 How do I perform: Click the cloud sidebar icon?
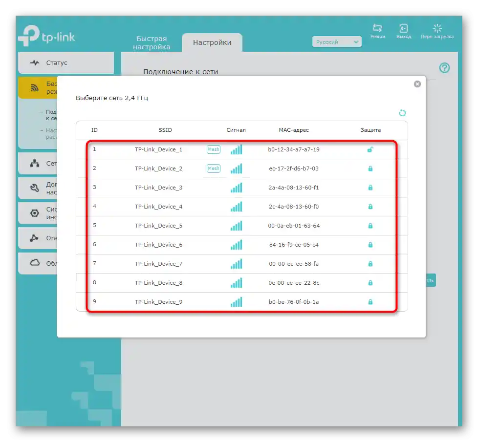point(35,263)
